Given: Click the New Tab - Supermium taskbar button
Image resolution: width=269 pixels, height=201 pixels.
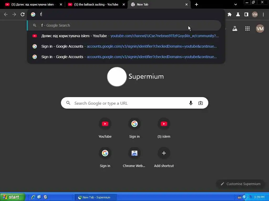Looking at the screenshot, I should (96, 197).
